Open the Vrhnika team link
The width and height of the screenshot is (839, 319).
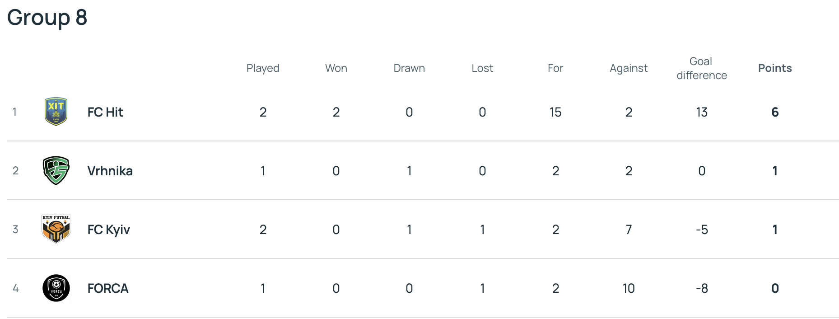[x=110, y=171]
